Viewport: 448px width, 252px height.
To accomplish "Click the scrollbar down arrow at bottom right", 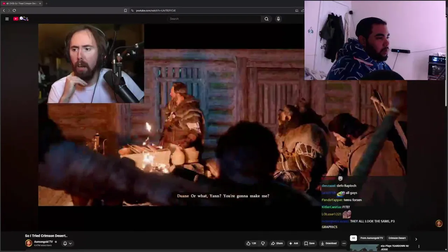I will [446, 250].
